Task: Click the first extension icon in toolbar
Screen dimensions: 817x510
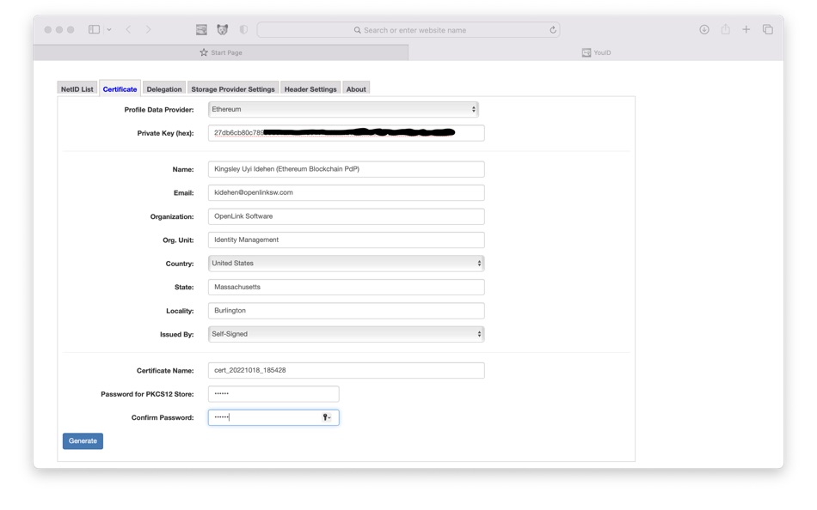Action: pos(201,30)
